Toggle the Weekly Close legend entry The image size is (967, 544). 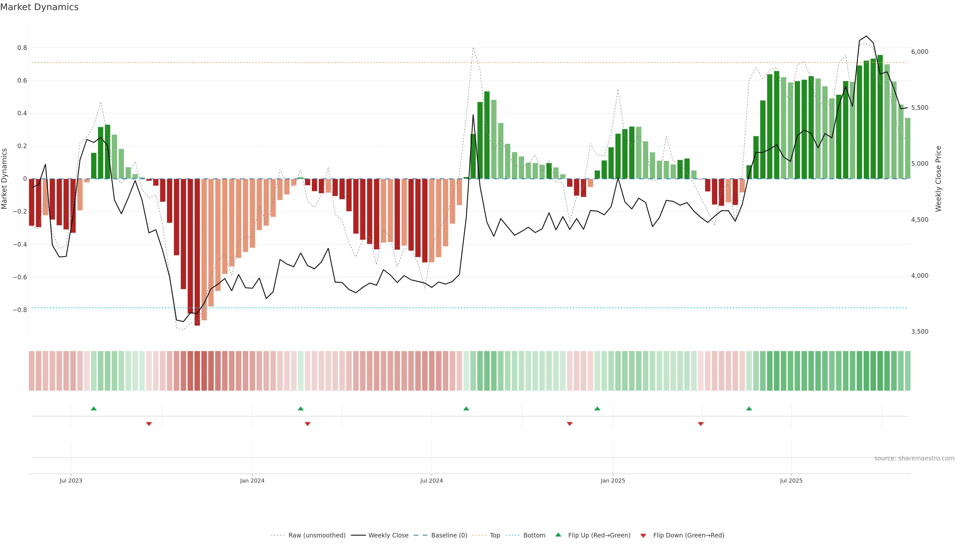click(x=388, y=535)
